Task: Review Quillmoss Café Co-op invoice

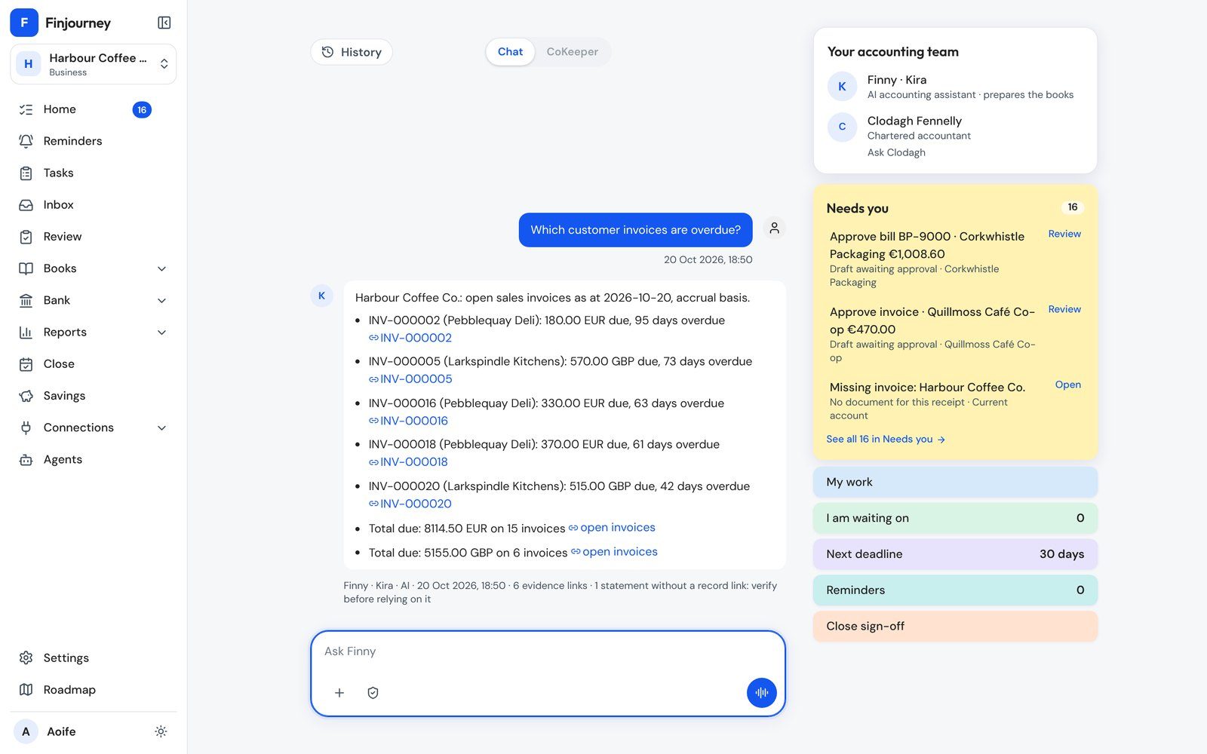Action: coord(1064,309)
